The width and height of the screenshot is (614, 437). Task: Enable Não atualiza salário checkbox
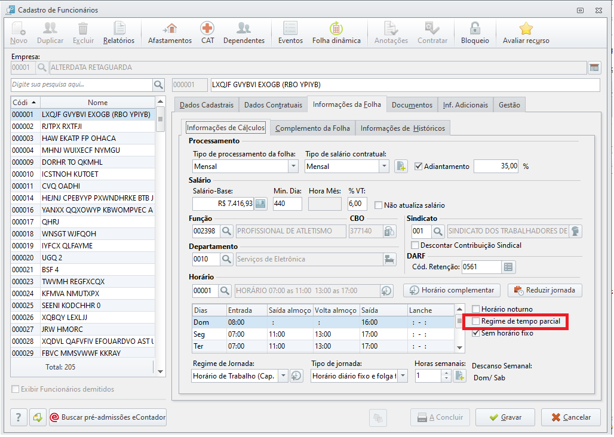[378, 205]
